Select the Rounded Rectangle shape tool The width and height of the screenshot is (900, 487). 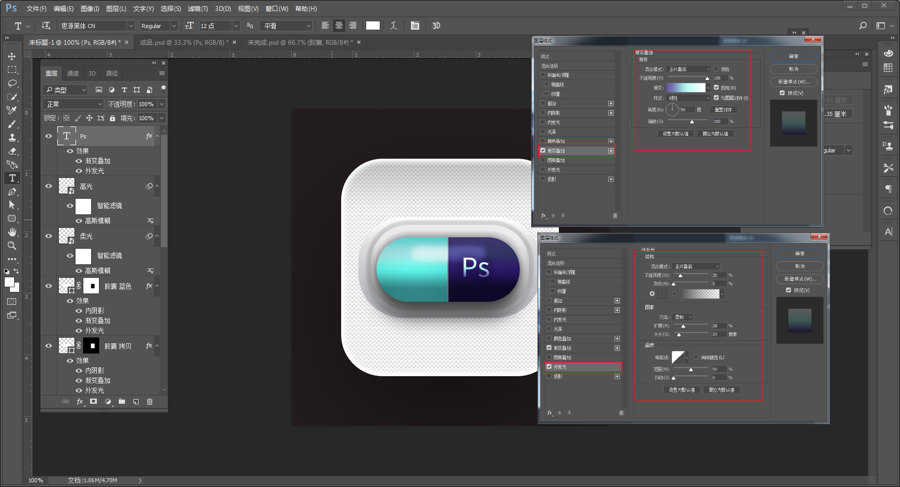11,219
